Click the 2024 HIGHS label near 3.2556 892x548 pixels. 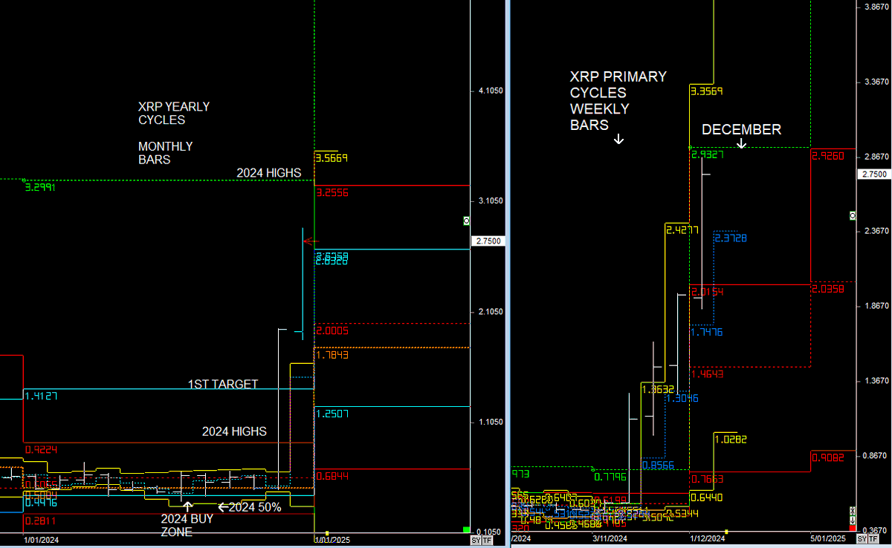click(x=269, y=172)
